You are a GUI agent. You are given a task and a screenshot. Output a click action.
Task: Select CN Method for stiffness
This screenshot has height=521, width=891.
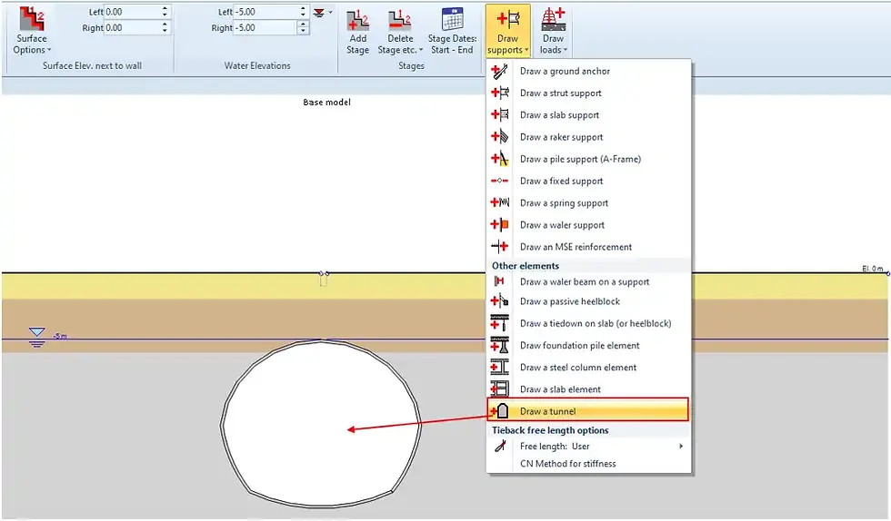(567, 464)
